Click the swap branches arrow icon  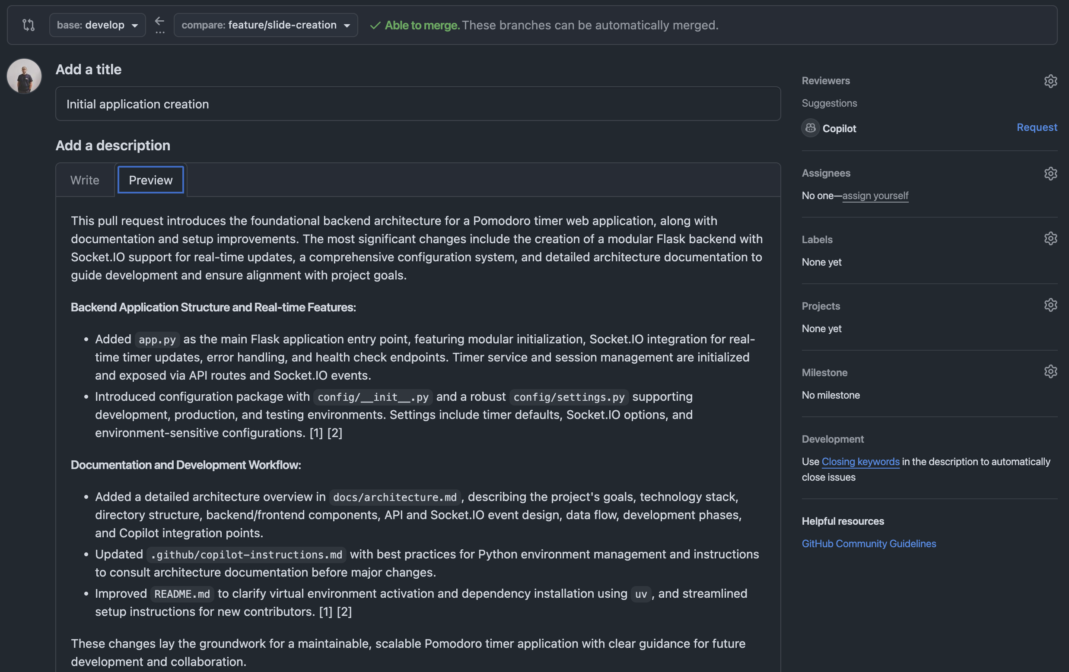coord(160,21)
